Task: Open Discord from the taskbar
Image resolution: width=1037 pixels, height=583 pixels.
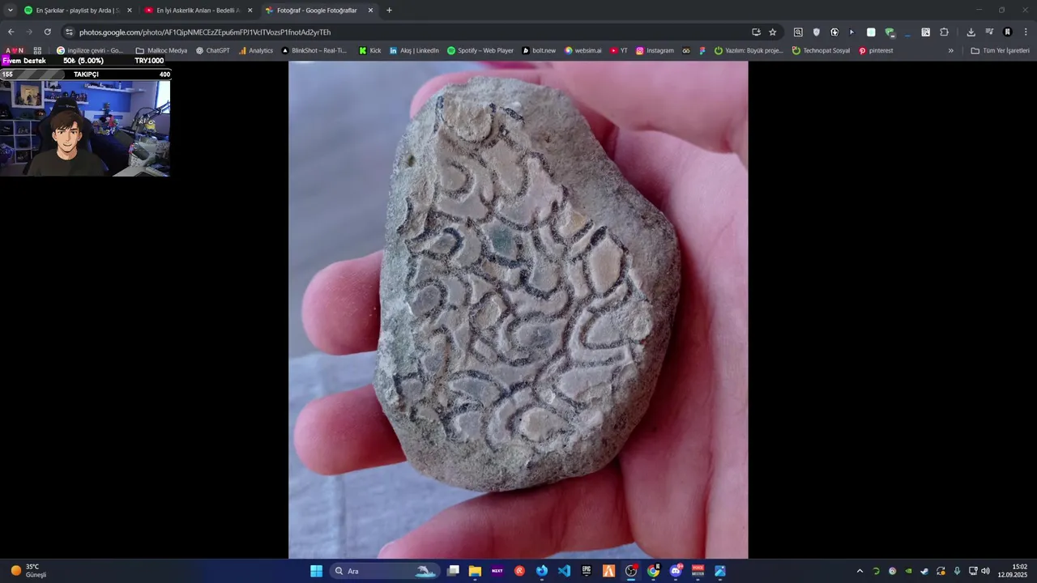Action: [676, 571]
